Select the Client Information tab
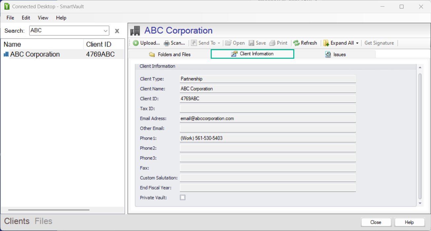 (252, 54)
